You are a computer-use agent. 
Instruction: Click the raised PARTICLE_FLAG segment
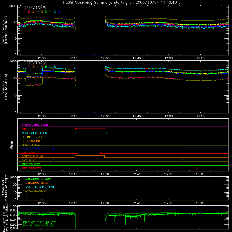90,156
